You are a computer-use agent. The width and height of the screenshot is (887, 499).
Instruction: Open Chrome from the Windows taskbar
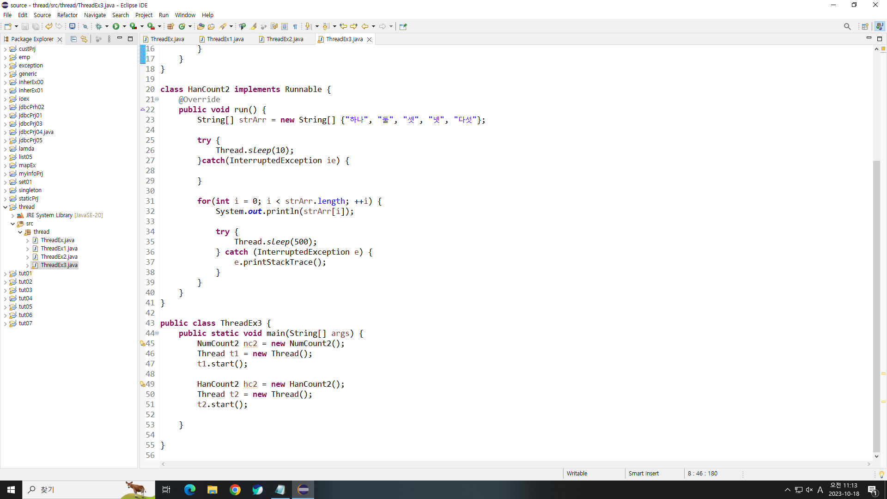235,490
